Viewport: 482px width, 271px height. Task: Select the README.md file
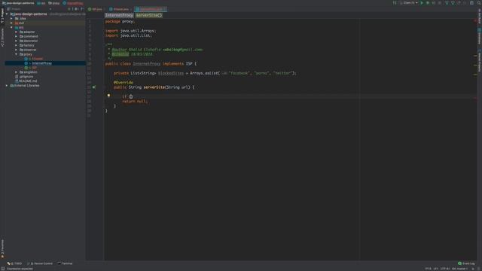28,81
